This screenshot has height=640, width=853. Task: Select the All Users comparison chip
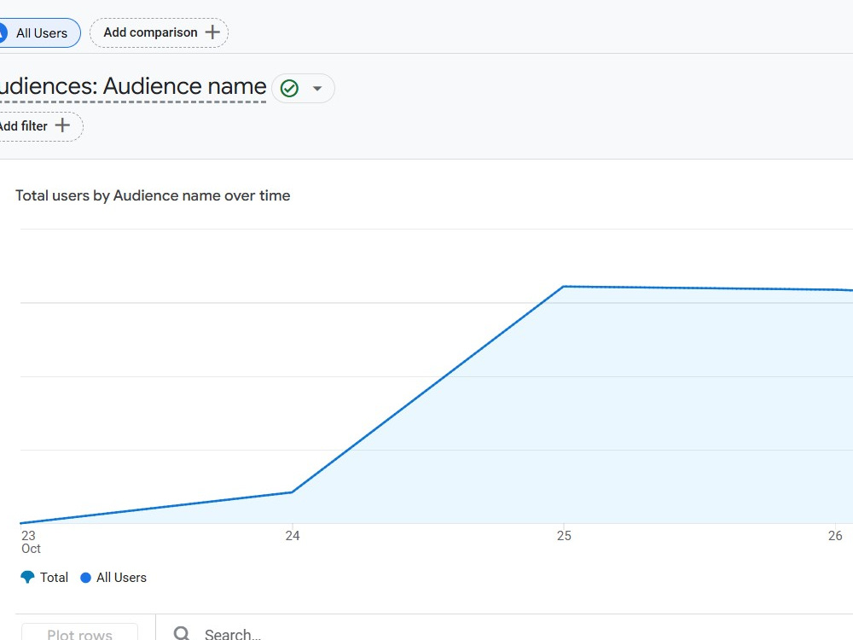(x=38, y=33)
